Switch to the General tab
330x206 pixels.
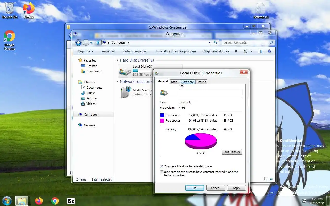point(163,81)
